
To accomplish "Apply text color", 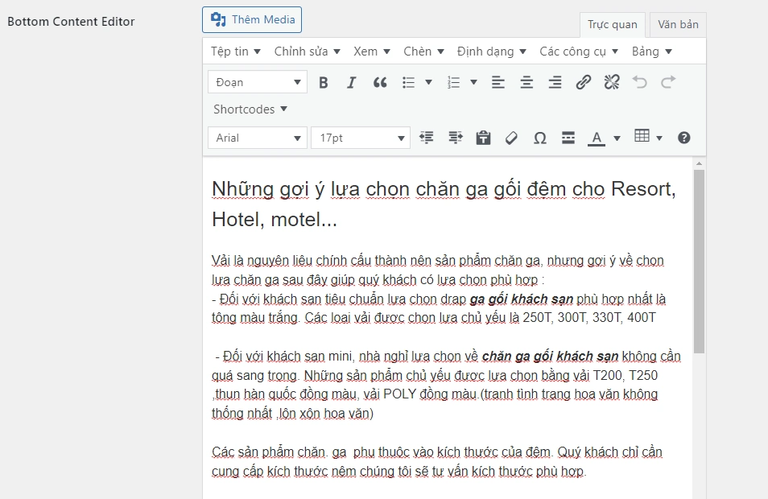I will click(596, 138).
